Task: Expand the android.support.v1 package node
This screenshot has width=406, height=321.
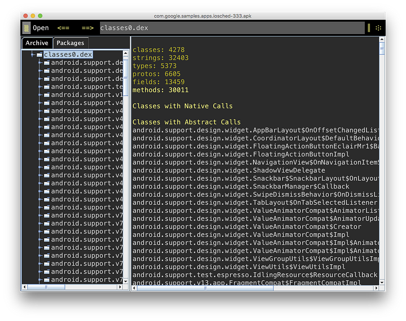Action: 40,95
